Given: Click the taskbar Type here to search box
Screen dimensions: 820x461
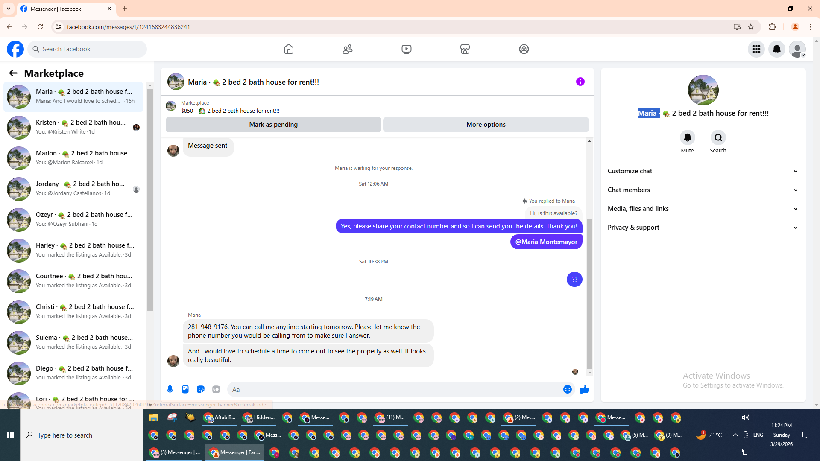Looking at the screenshot, I should tap(82, 435).
